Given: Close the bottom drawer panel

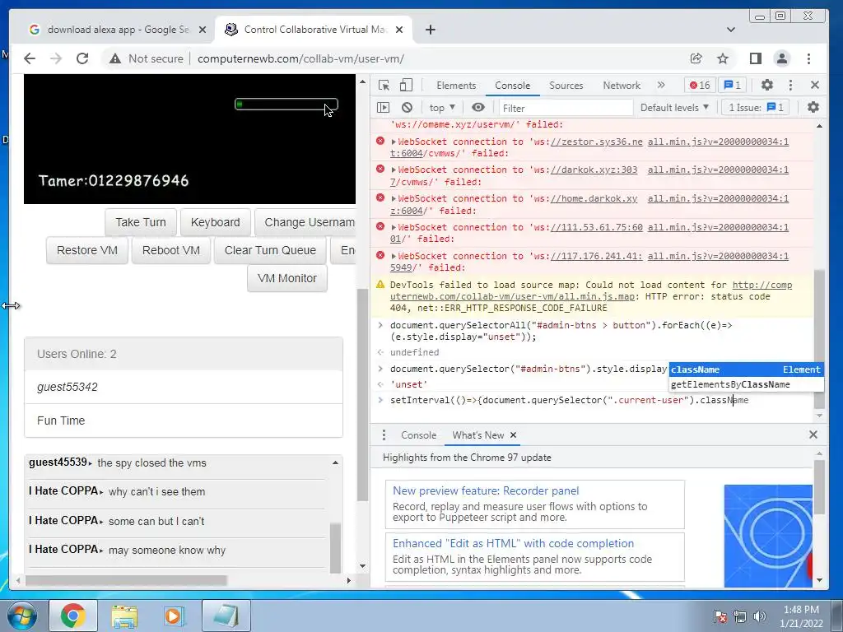Looking at the screenshot, I should point(813,434).
